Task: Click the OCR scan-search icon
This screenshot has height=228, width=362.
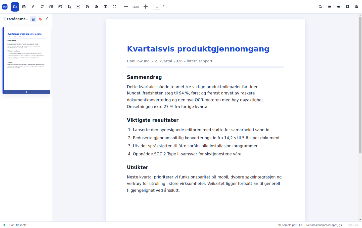Action: pyautogui.click(x=78, y=7)
